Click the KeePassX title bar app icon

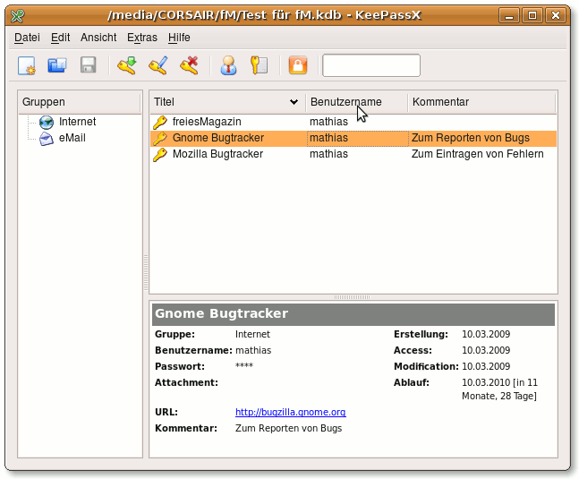(x=17, y=15)
